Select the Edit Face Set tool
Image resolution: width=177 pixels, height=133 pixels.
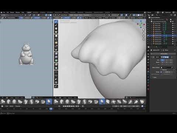[x=56, y=65]
